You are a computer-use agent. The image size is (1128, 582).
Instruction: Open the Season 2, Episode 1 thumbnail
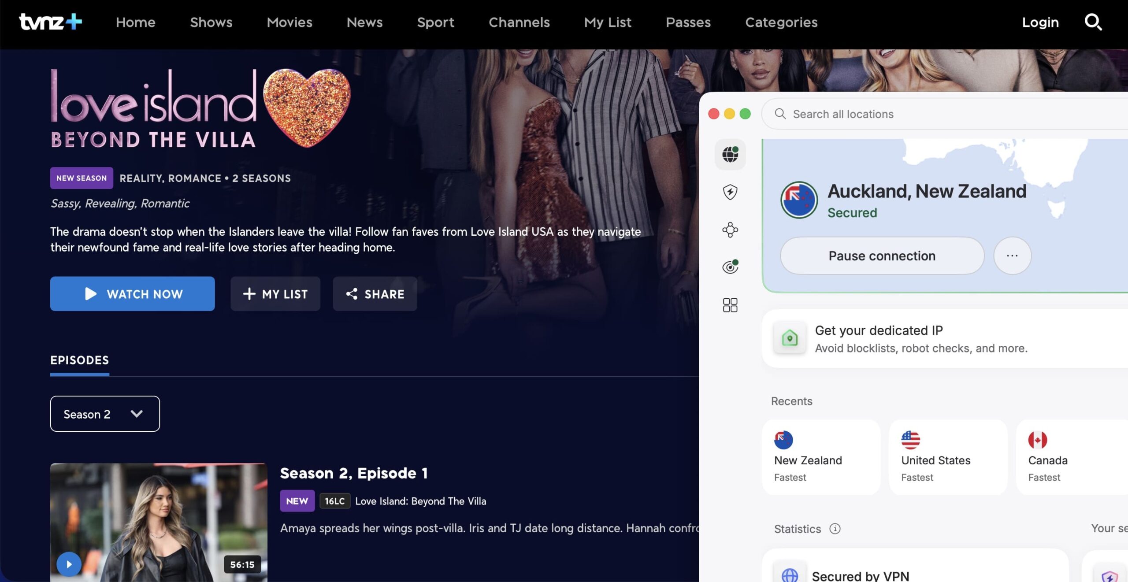(x=159, y=523)
